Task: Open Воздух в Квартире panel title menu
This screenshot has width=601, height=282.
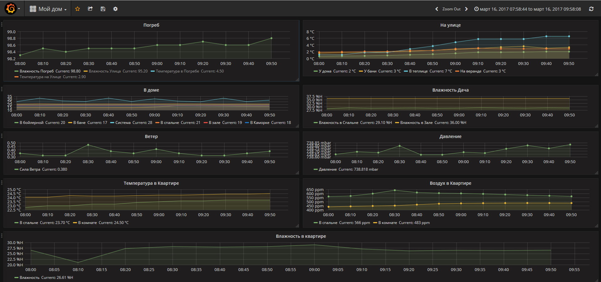Action: tap(450, 183)
